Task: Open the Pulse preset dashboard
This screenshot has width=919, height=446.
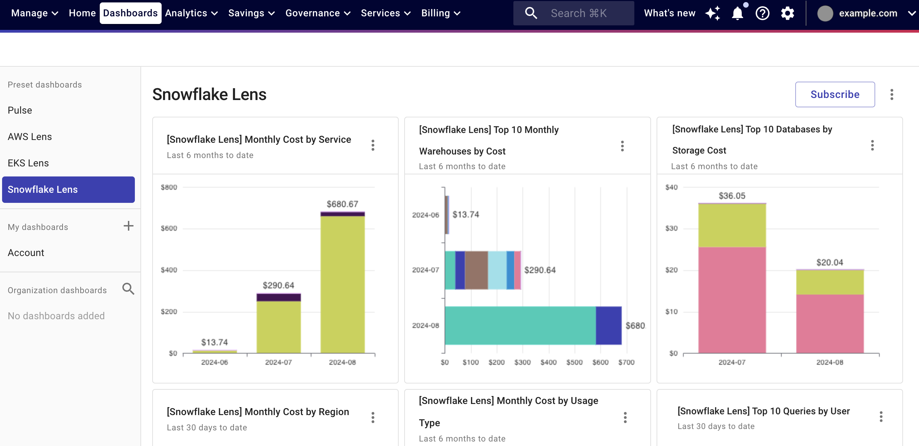Action: [x=19, y=110]
